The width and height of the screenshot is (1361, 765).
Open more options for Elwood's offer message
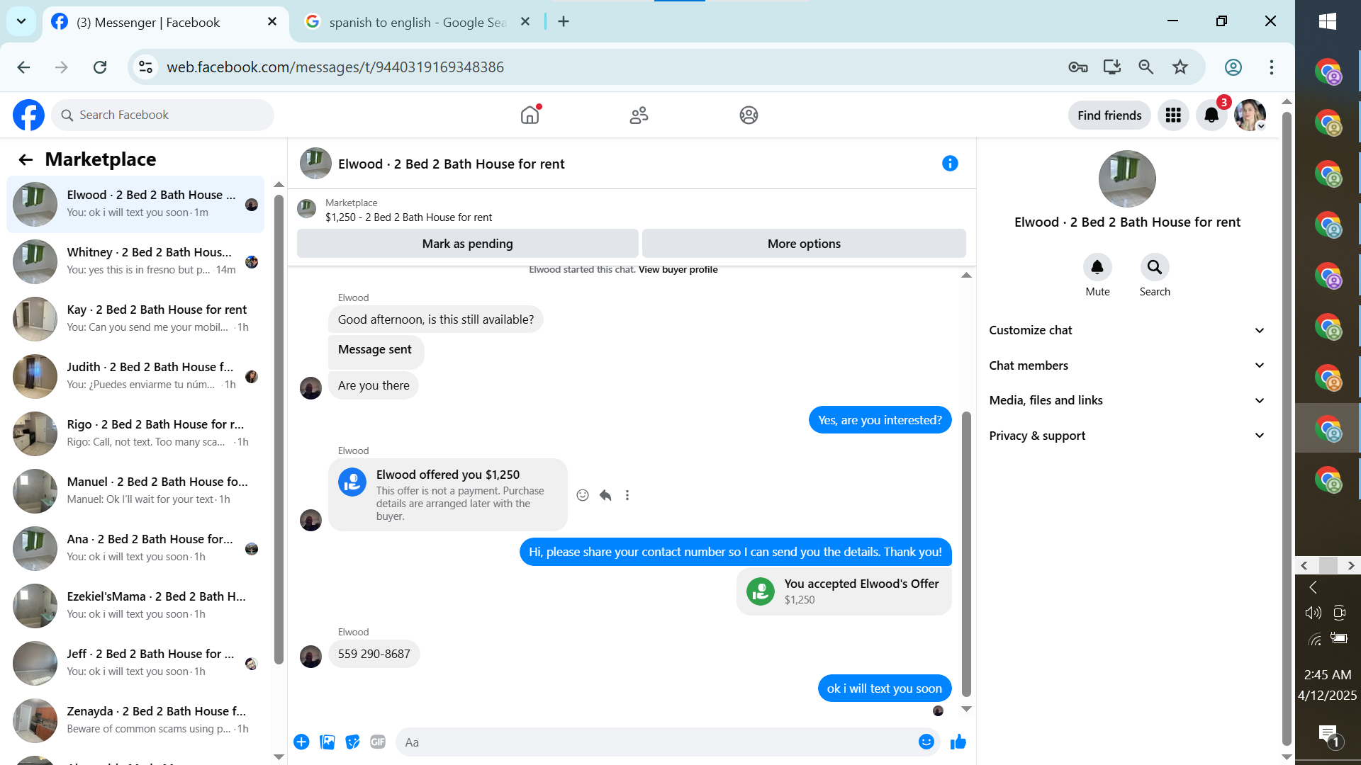[627, 495]
